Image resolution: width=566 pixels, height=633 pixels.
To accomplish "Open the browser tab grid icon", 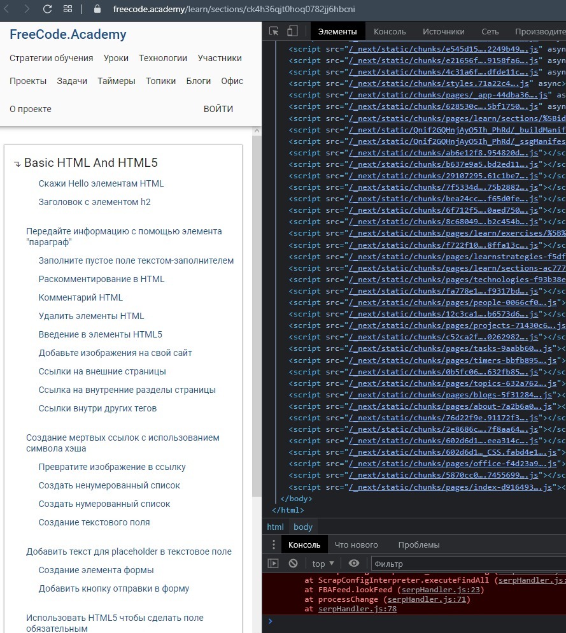I will click(x=68, y=10).
